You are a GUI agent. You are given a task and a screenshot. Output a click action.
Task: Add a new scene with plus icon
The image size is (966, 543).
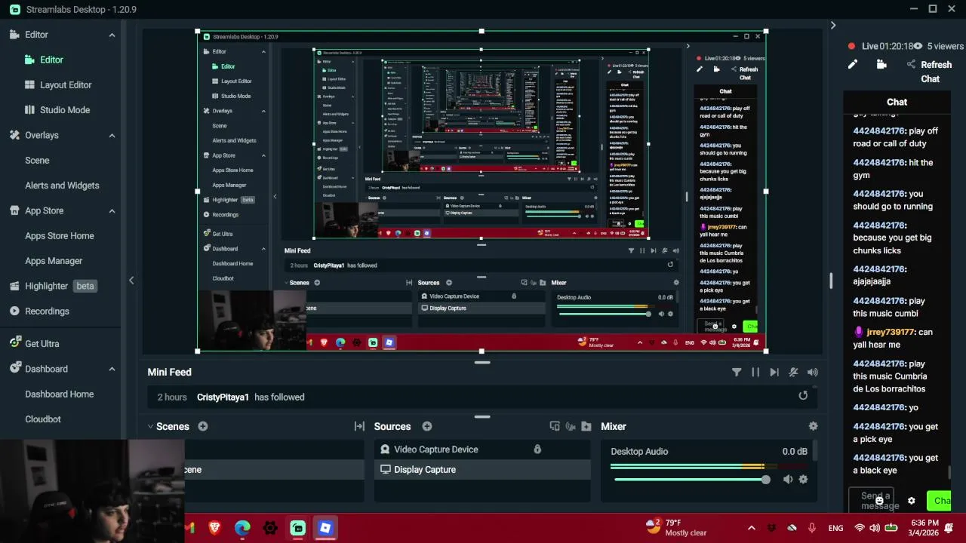click(x=202, y=426)
